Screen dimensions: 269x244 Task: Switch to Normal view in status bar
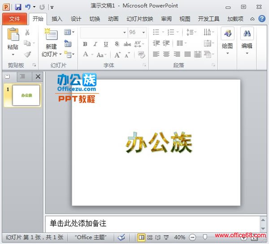pos(142,237)
